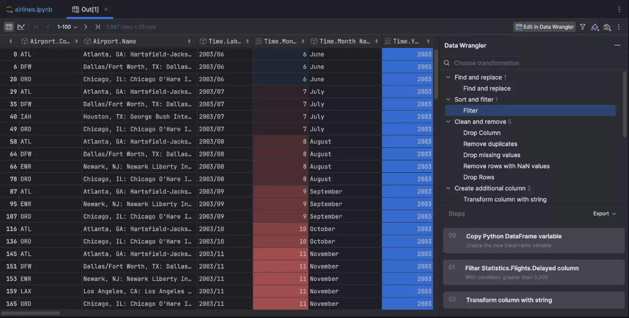Sort by Airport.Code column arrows

pyautogui.click(x=77, y=41)
